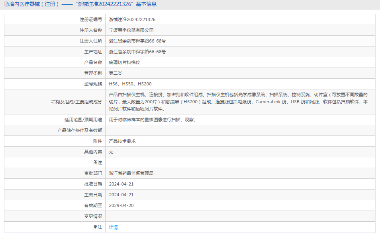Click the 产品储存条件及有效期 label
Viewport: 380px width, 236px height.
click(x=80, y=130)
